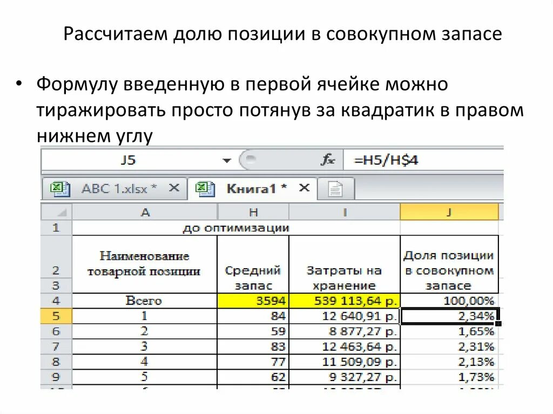Click the Name Box showing J5
553x414 pixels.
(x=128, y=160)
